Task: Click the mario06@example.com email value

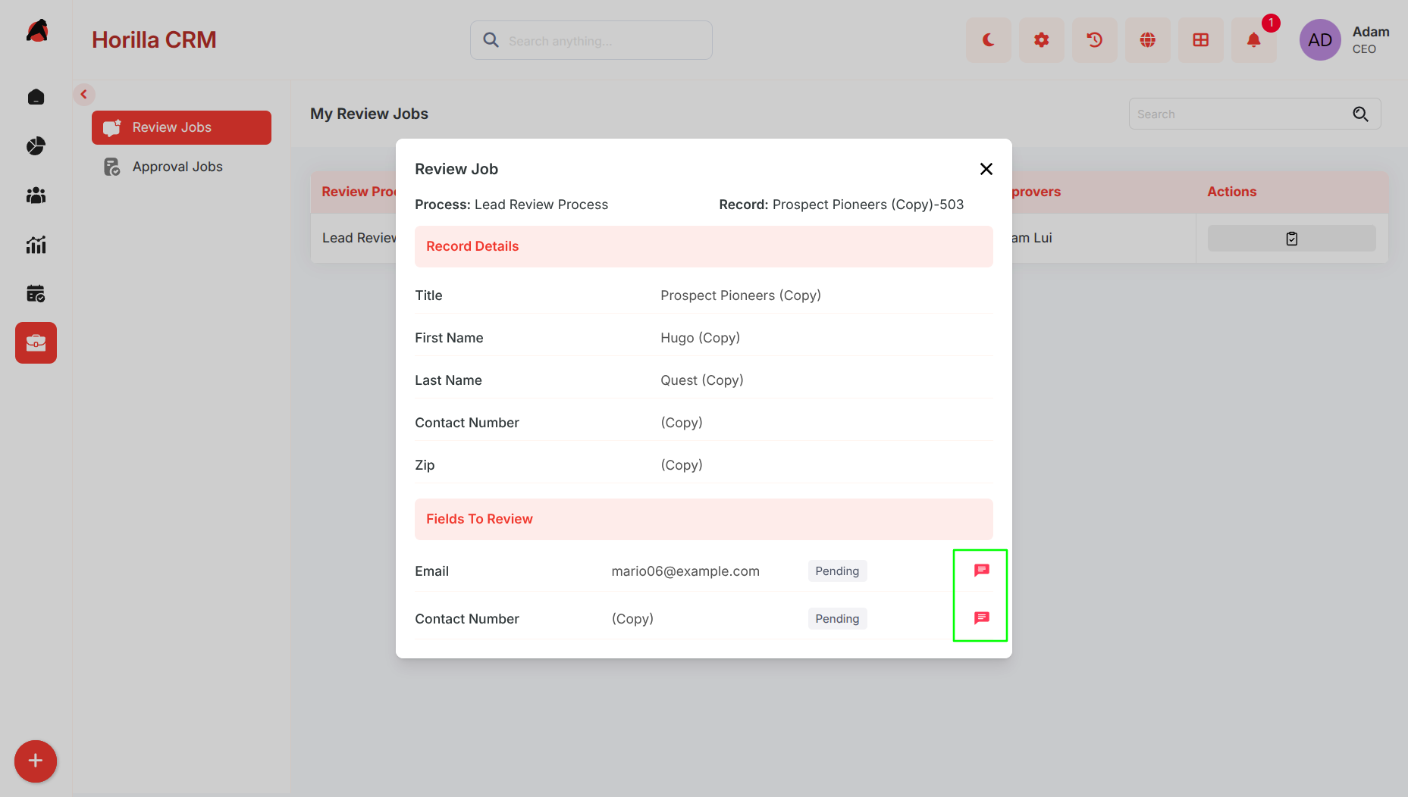Action: click(x=685, y=571)
